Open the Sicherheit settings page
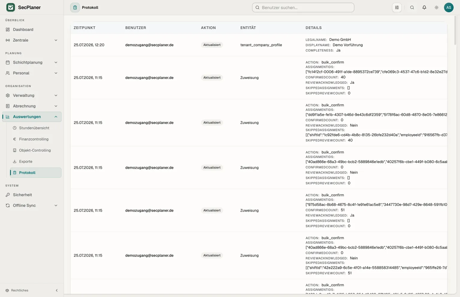 (x=32, y=195)
